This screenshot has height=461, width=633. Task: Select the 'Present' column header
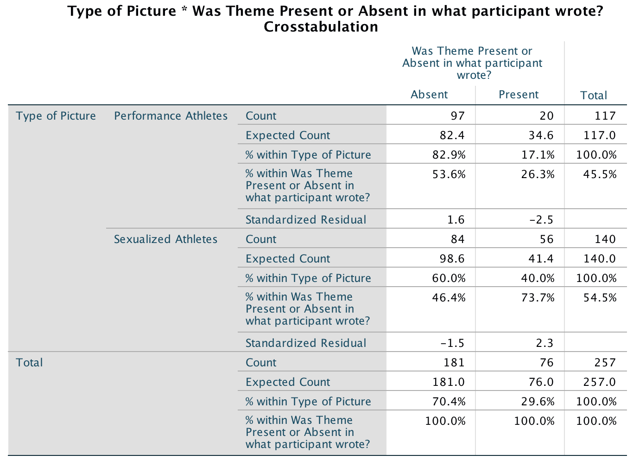coord(519,95)
